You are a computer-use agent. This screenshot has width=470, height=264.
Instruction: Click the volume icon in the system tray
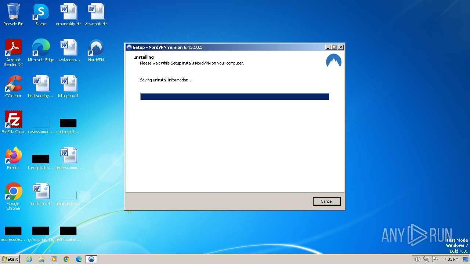(417, 259)
